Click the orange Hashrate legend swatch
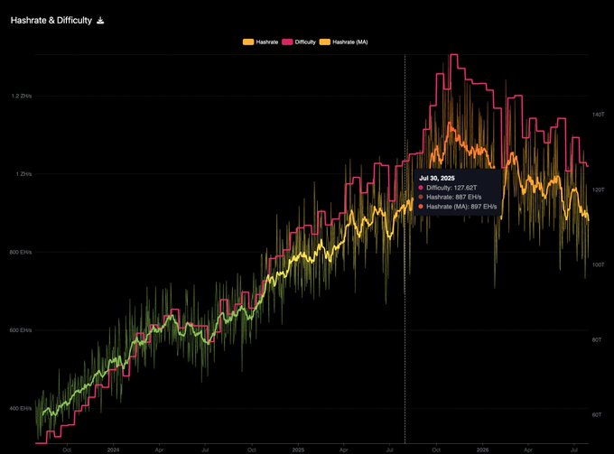 point(248,42)
